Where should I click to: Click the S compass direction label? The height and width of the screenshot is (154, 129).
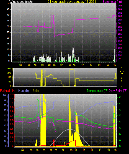coord(121,77)
